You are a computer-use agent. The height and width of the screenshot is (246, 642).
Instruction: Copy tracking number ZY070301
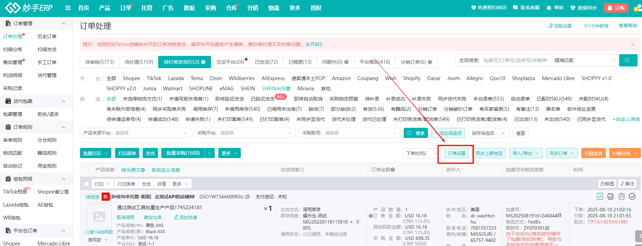[x=547, y=228]
